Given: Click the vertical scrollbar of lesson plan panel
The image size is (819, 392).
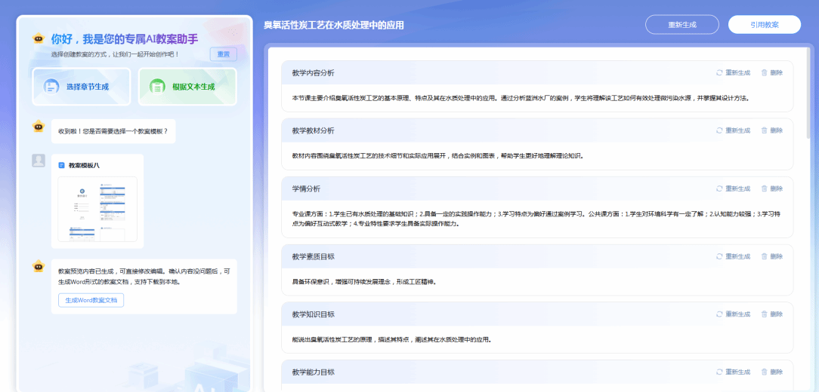Looking at the screenshot, I should (808, 90).
